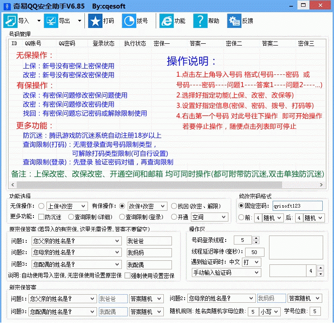Increase the value 4 spinner up arrow
The image size is (334, 333).
[320, 268]
